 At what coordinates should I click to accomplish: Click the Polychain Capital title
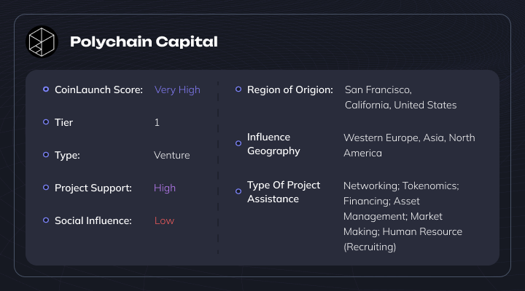point(144,42)
